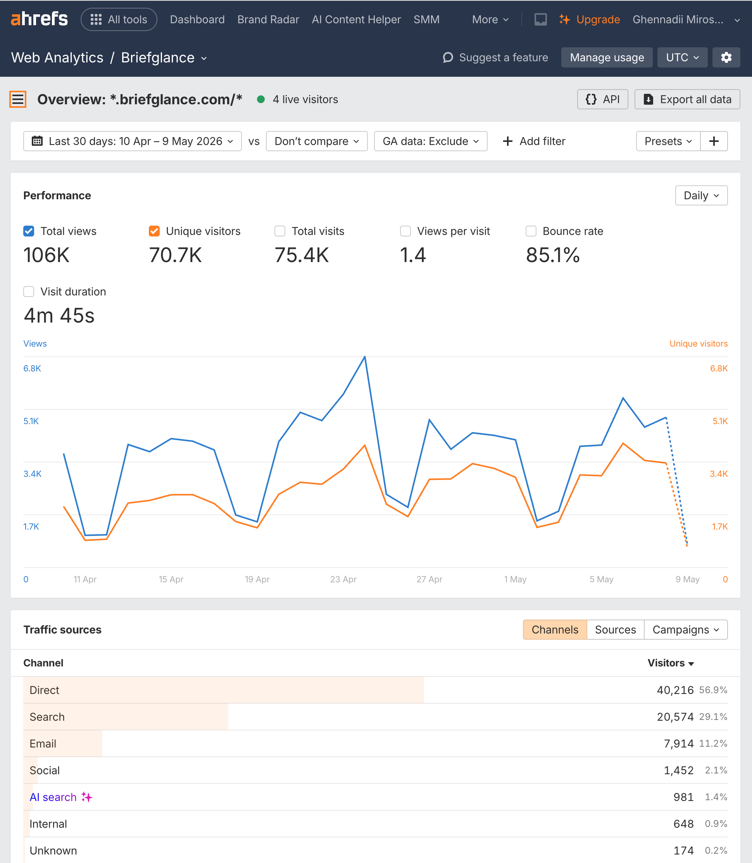
Task: Open the settings gear
Action: tap(726, 57)
